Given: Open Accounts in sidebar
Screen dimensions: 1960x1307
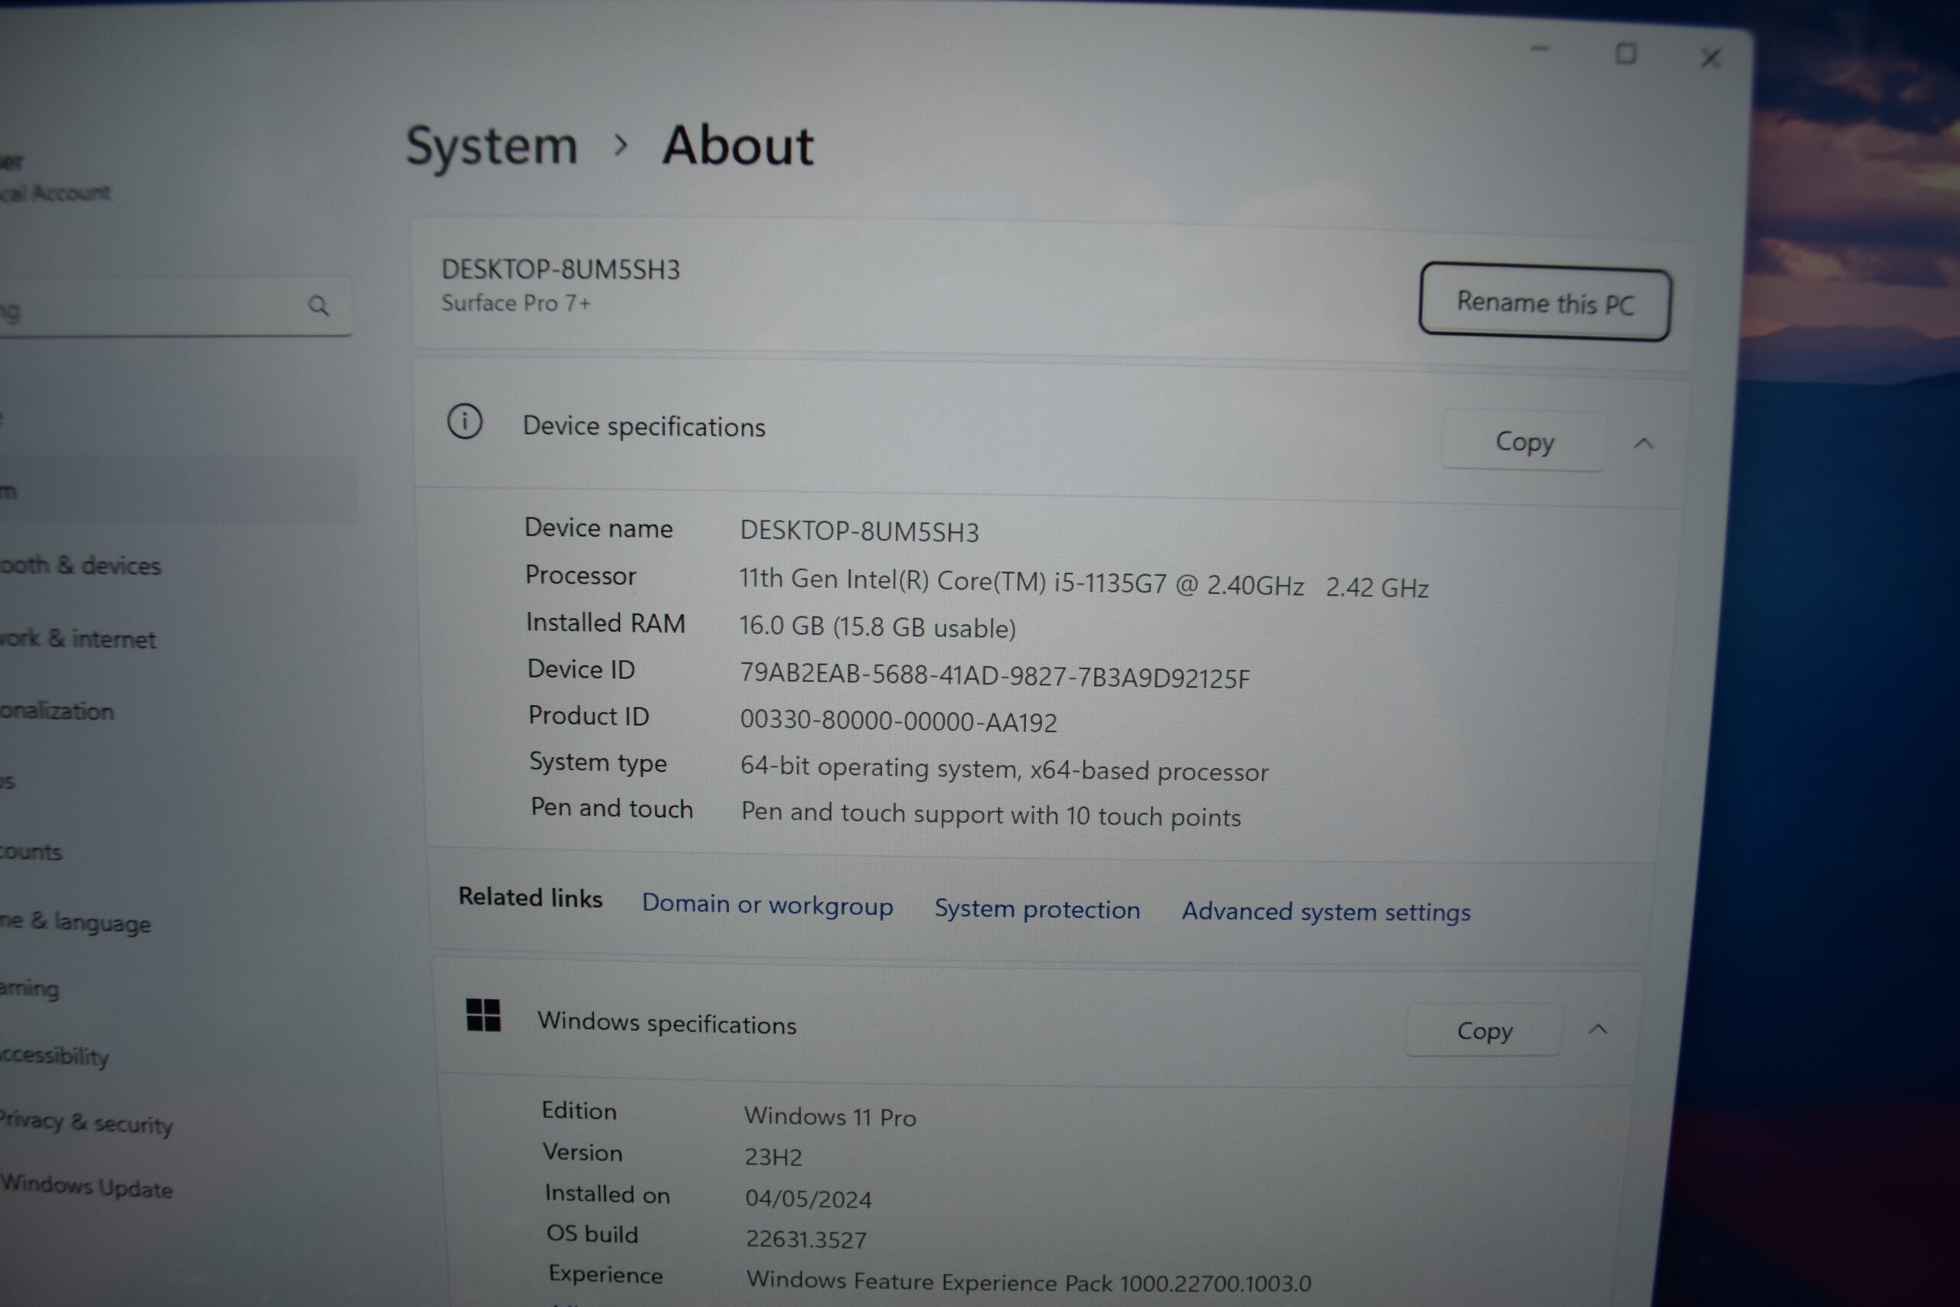Looking at the screenshot, I should 31,851.
